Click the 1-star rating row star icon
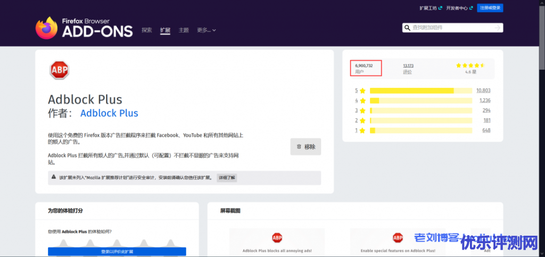 click(362, 130)
